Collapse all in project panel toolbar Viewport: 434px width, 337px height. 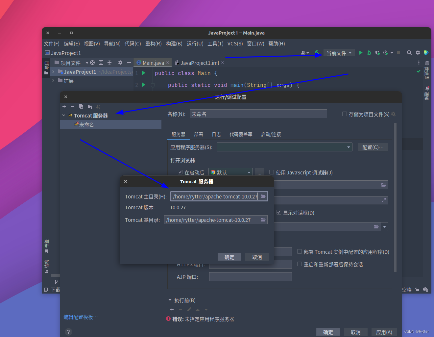click(109, 63)
